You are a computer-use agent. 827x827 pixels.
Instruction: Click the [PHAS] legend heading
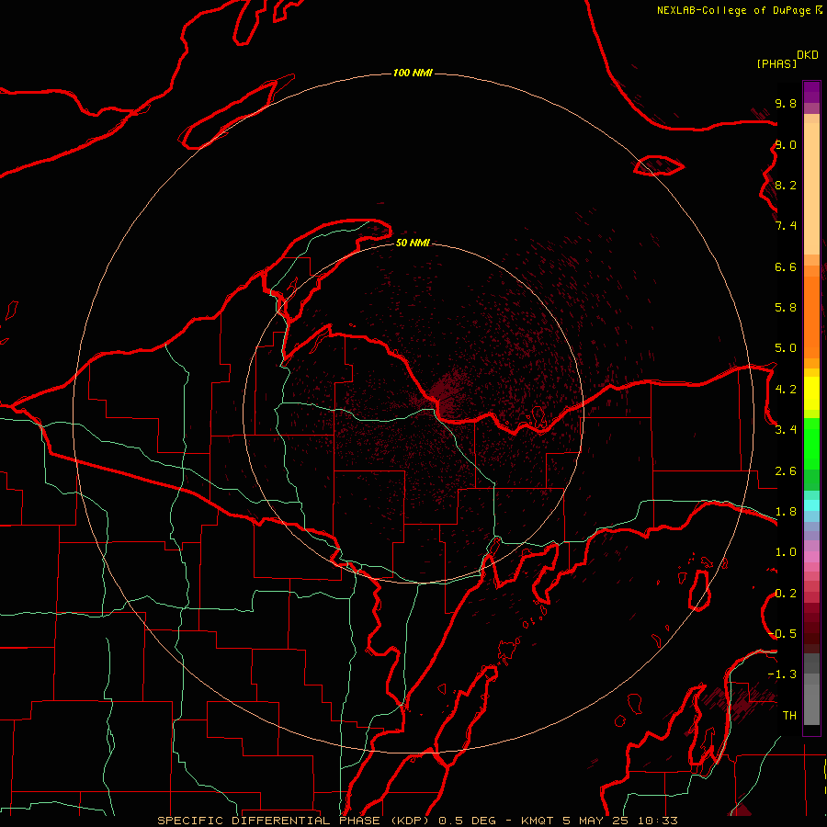[776, 63]
